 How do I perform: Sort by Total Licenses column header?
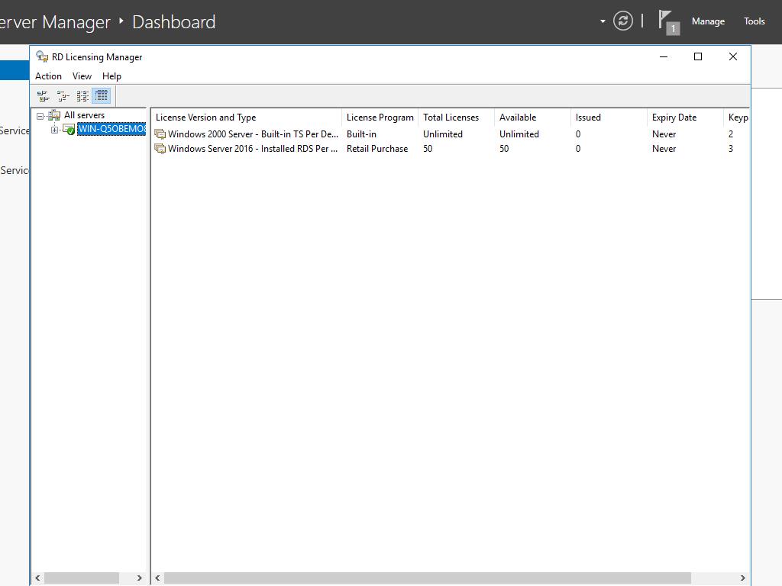451,118
